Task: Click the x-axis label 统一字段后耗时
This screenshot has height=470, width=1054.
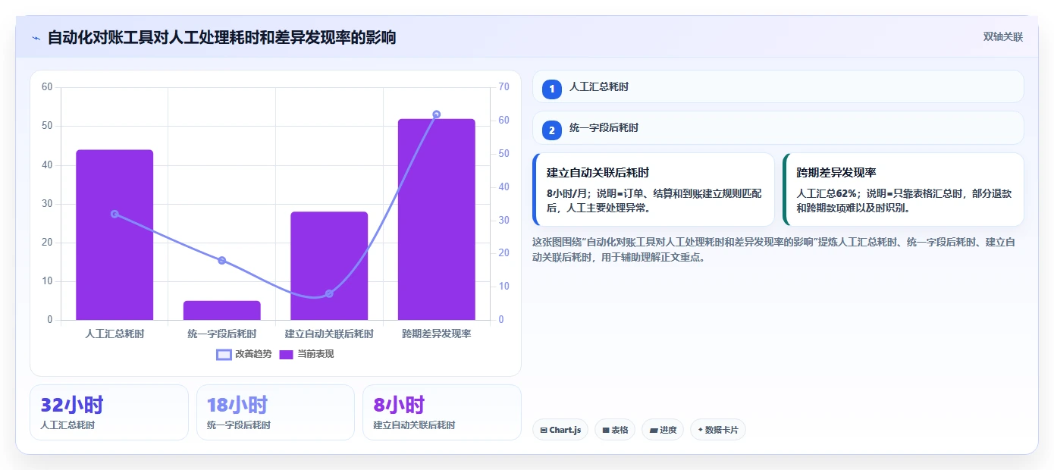Action: 222,334
